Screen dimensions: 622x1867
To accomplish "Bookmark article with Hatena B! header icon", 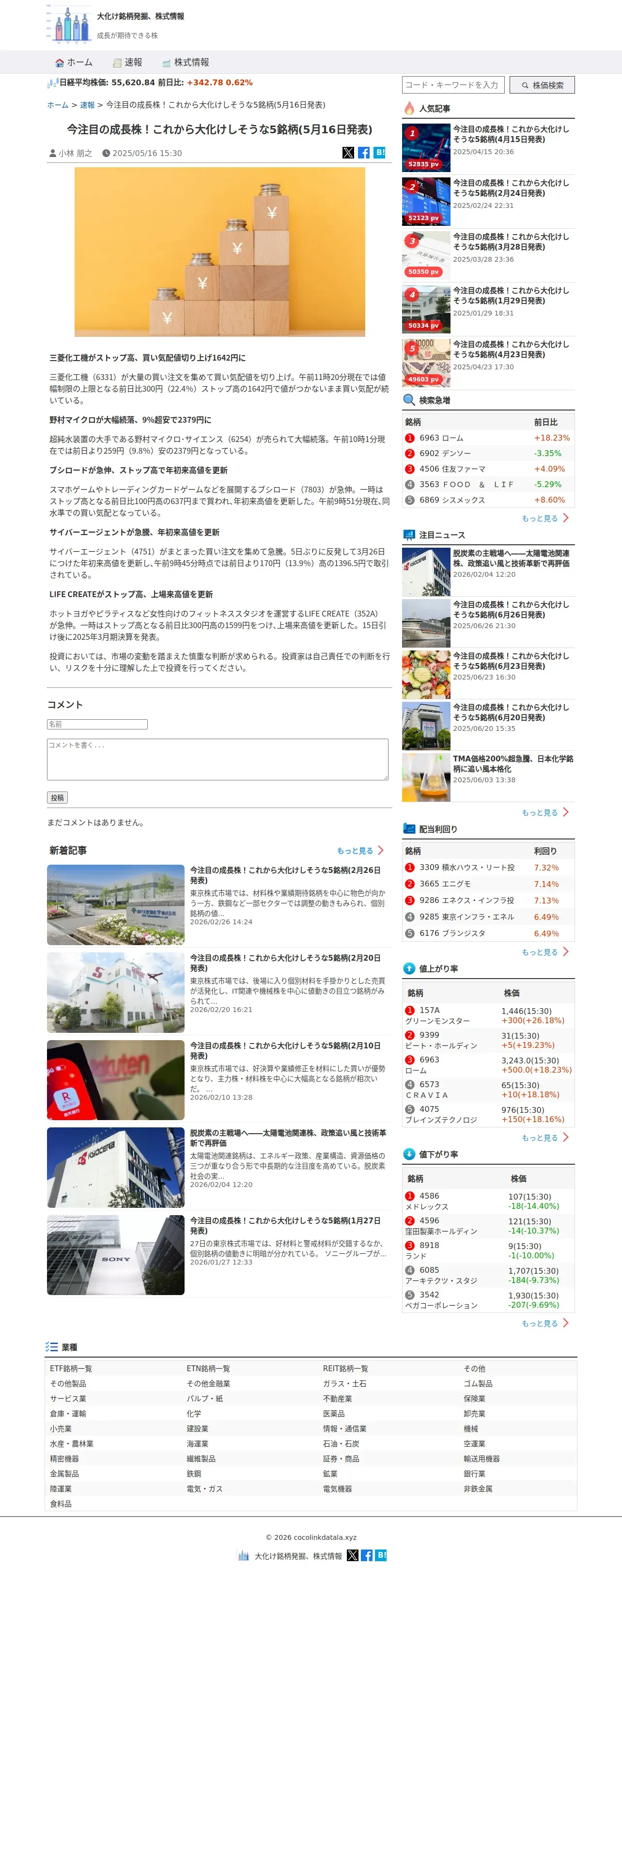I will (x=379, y=152).
